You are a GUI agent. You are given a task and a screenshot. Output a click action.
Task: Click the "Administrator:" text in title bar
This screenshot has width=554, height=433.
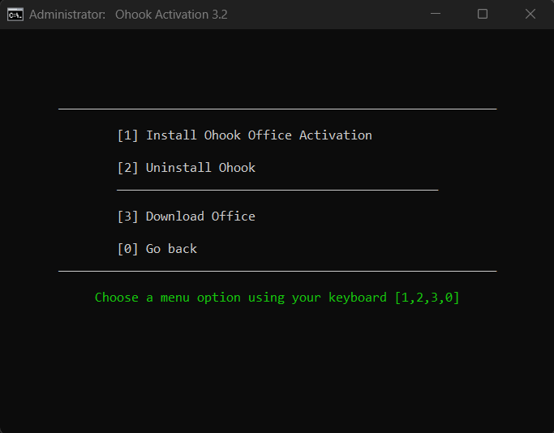[x=66, y=14]
